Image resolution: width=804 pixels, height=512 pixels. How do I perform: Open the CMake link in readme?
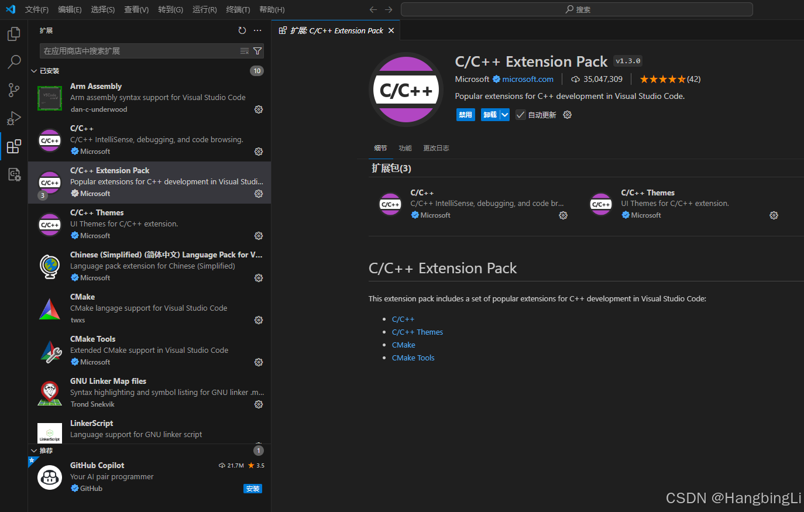coord(404,345)
